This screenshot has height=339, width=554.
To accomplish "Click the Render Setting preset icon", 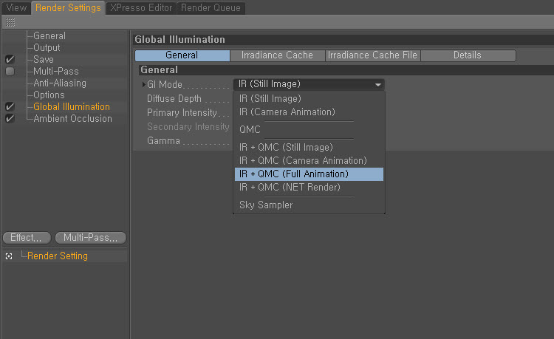I will click(x=9, y=256).
